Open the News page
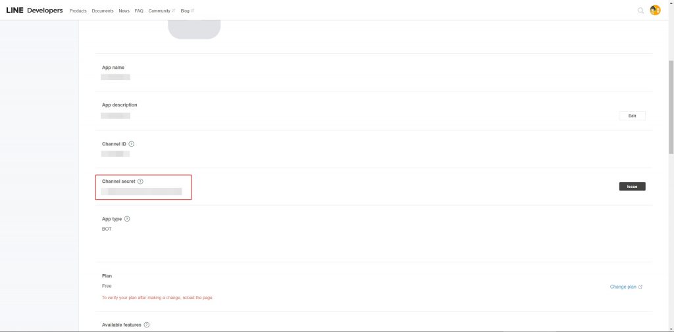The image size is (674, 332). click(x=124, y=11)
